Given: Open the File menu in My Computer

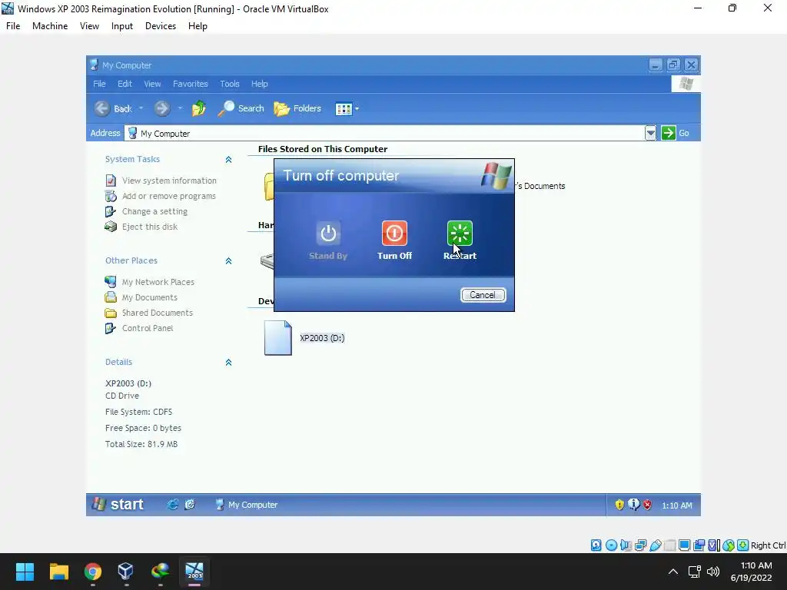Looking at the screenshot, I should coord(99,84).
